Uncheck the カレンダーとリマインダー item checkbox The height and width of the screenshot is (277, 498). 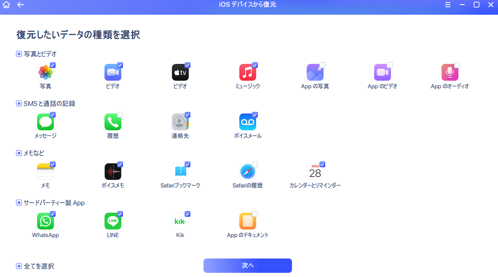pos(322,164)
